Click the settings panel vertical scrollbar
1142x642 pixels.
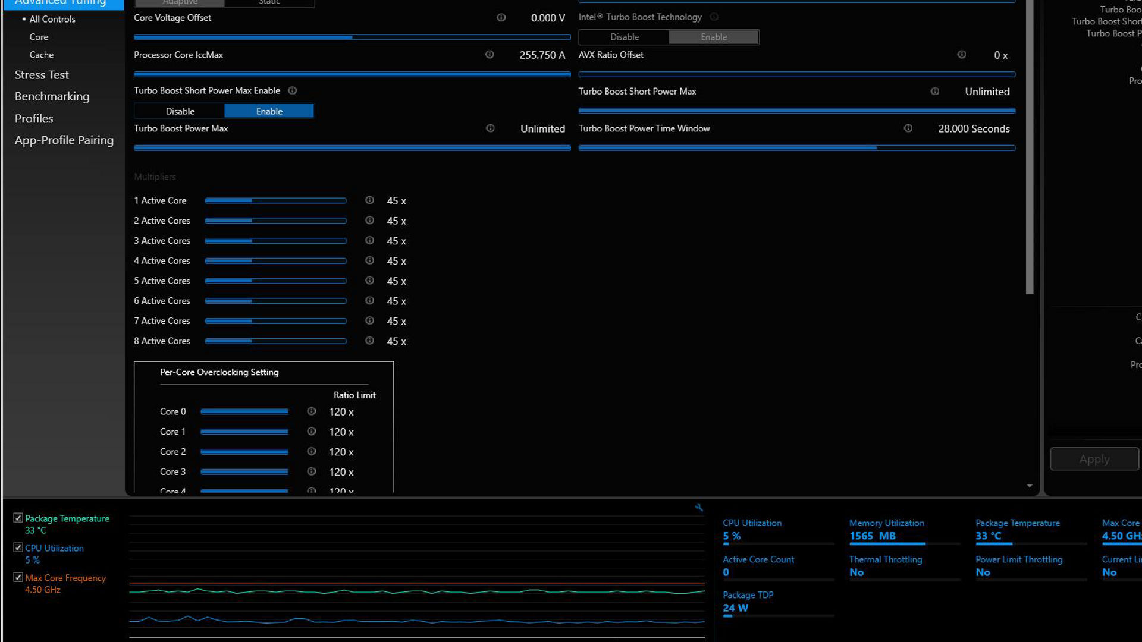click(1030, 147)
